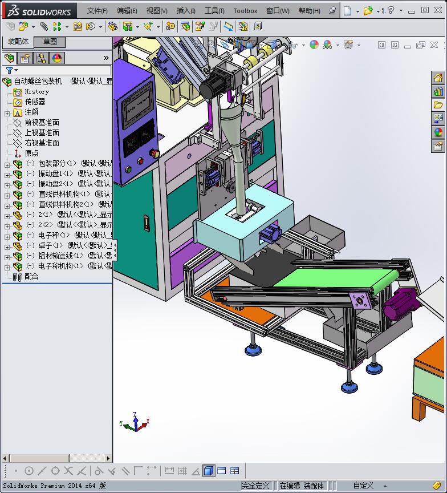Toggle the tangent snap icon

click(99, 471)
